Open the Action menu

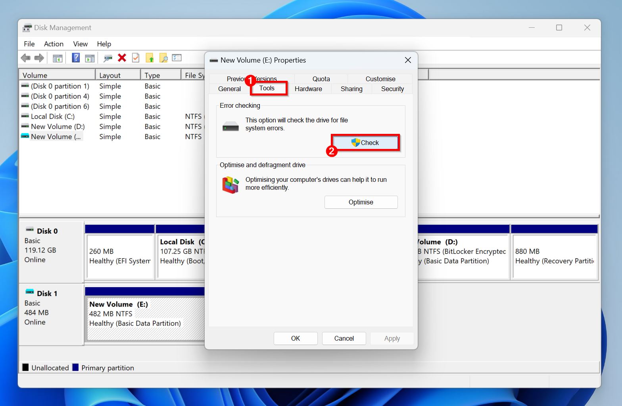(54, 44)
